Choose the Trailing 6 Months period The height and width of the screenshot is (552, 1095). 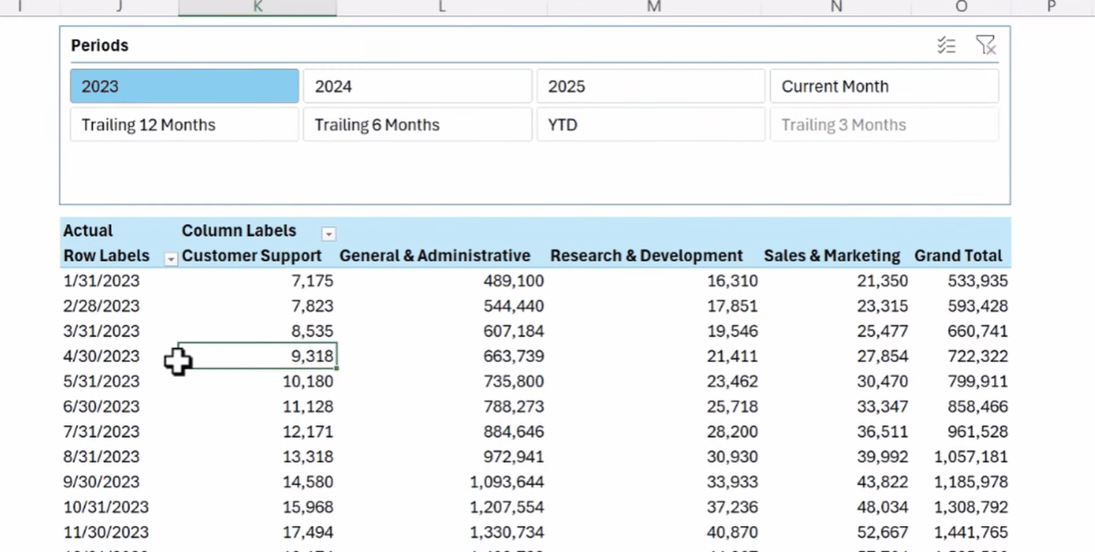point(417,124)
